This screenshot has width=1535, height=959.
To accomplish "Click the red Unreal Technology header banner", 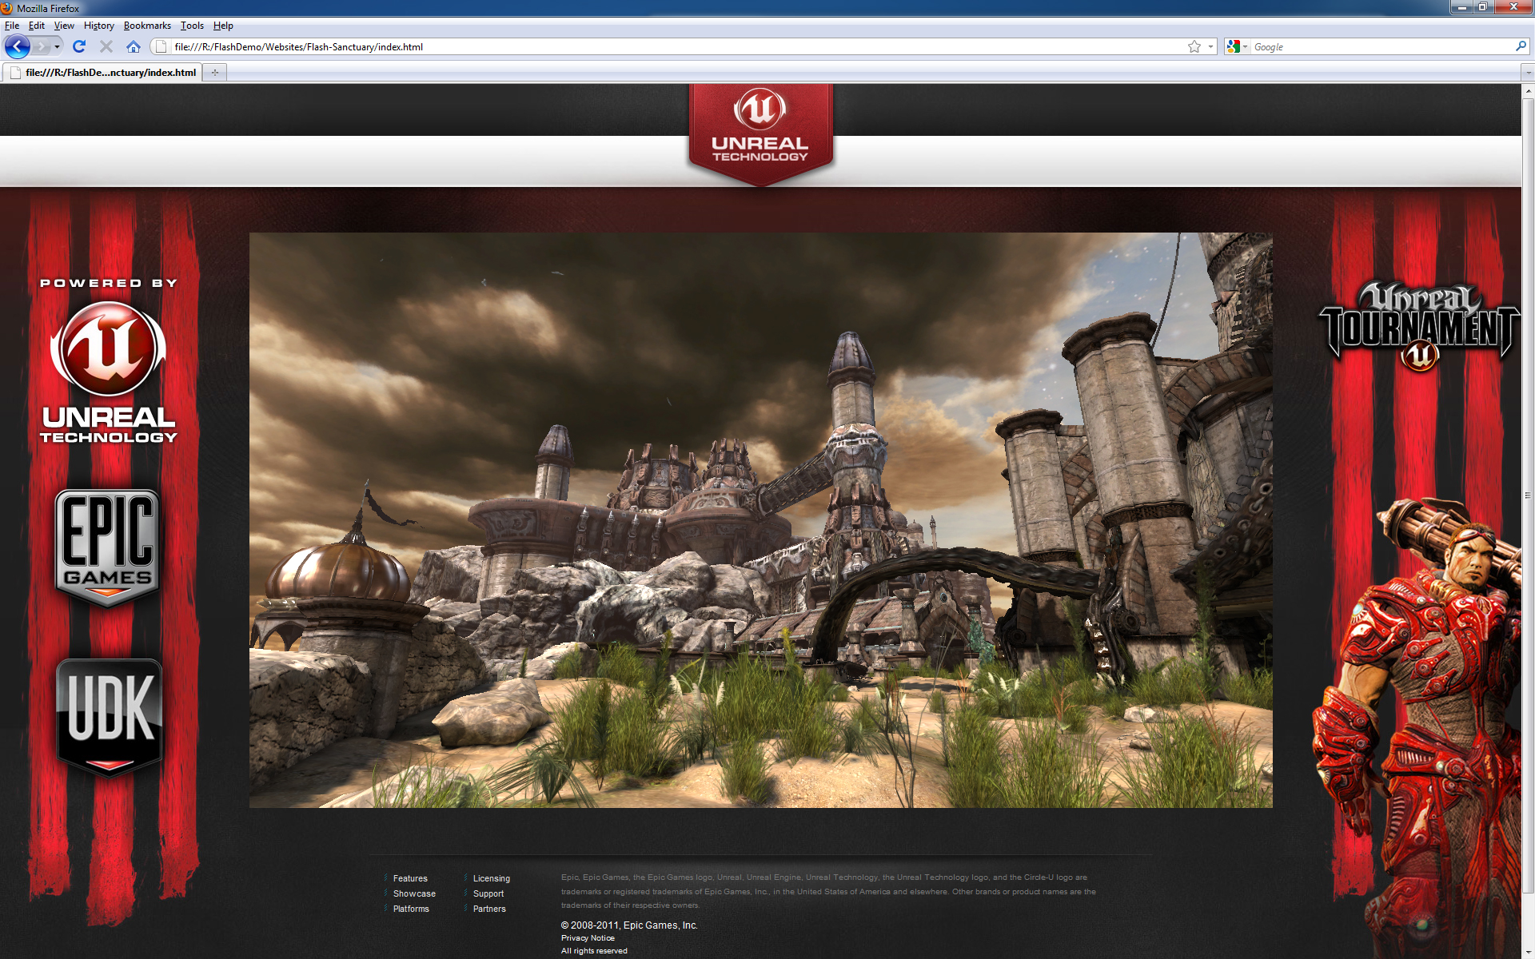I will click(760, 132).
